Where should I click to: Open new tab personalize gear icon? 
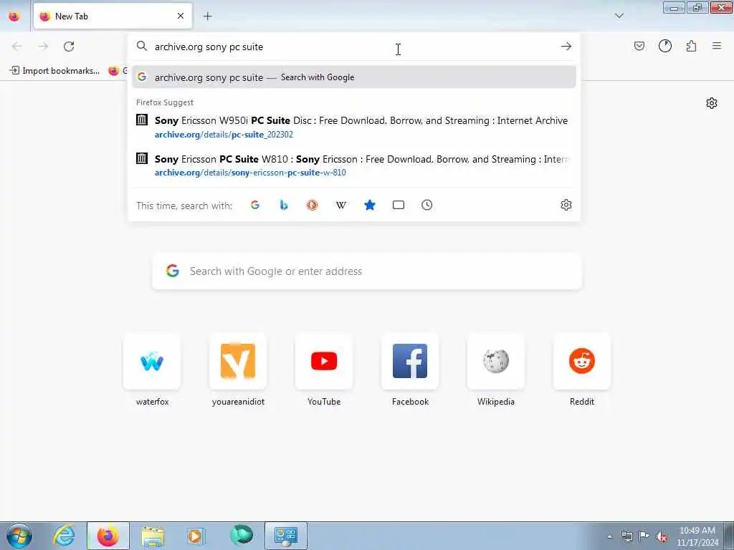[x=712, y=103]
